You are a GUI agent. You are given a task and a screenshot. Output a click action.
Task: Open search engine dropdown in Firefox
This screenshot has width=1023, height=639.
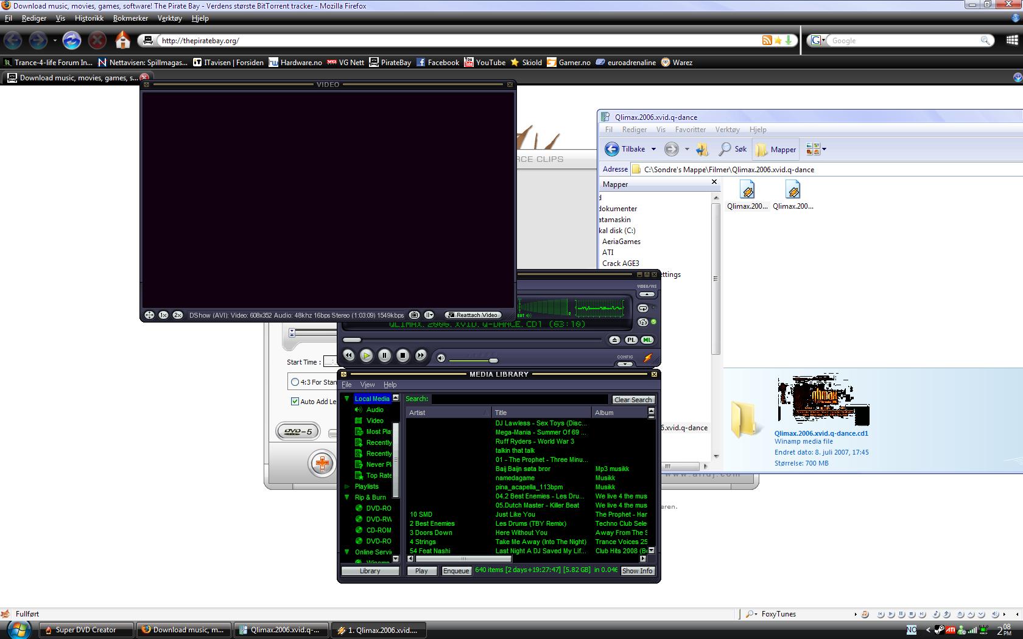coord(817,40)
